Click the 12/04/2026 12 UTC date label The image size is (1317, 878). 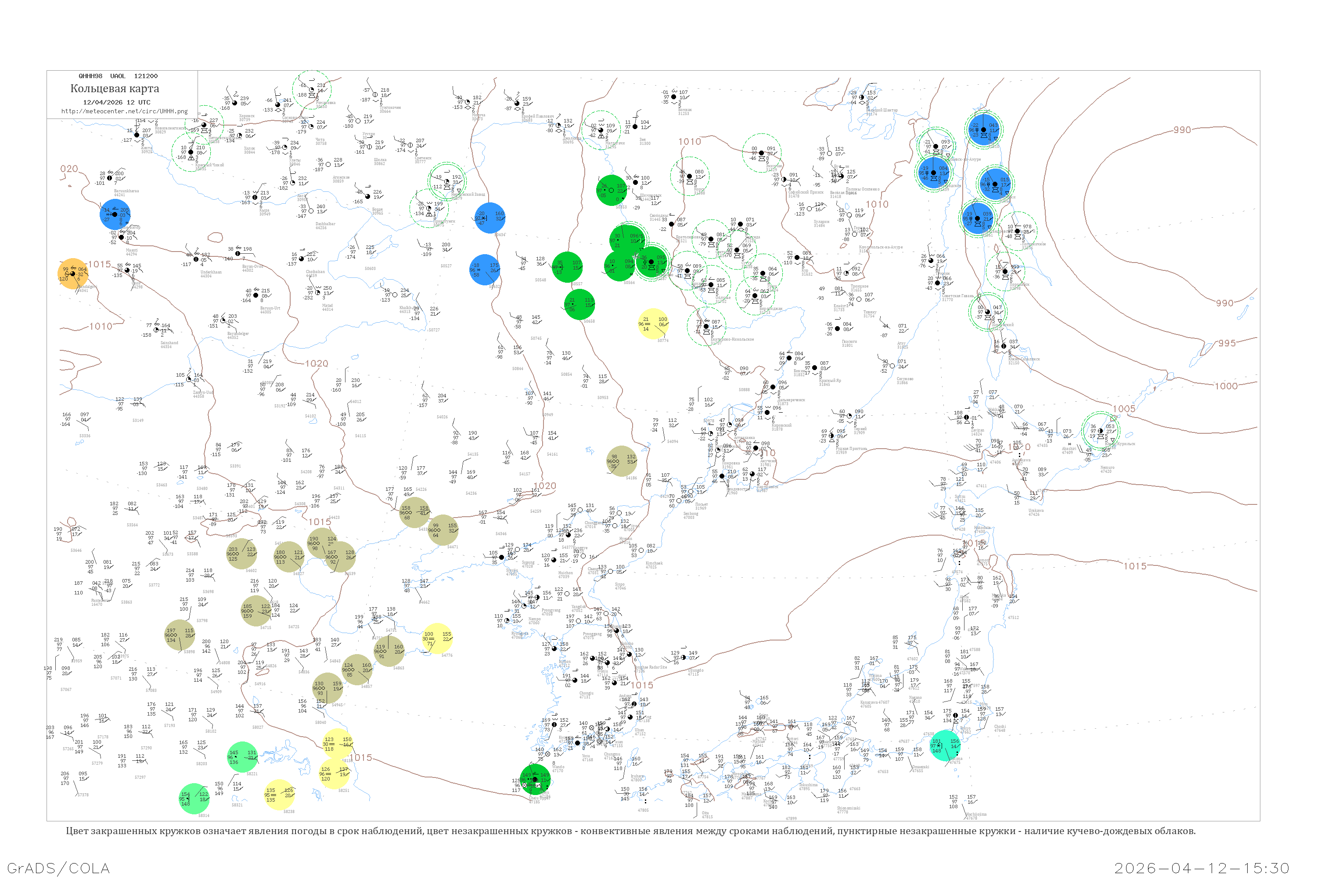click(x=116, y=102)
